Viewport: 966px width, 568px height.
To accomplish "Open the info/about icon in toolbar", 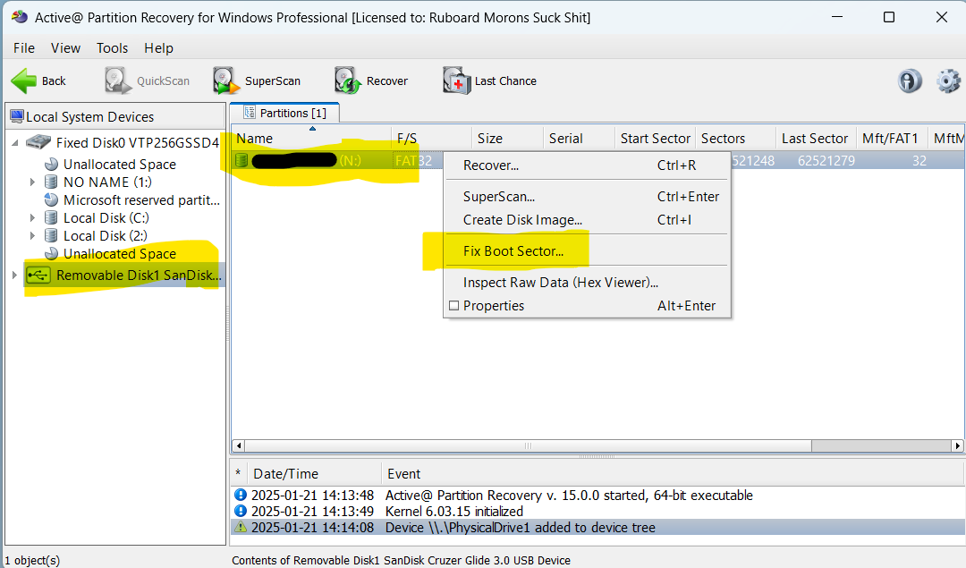I will click(910, 81).
